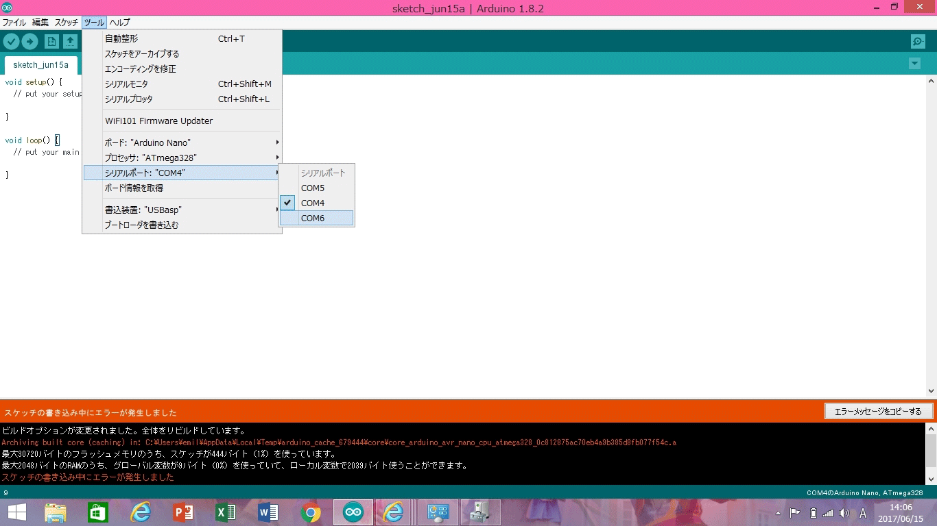The width and height of the screenshot is (937, 526).
Task: Open the Windows Store taskbar icon
Action: click(x=98, y=512)
